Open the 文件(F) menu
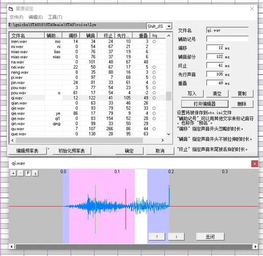Image resolution: width=263 pixels, height=256 pixels. (16, 17)
